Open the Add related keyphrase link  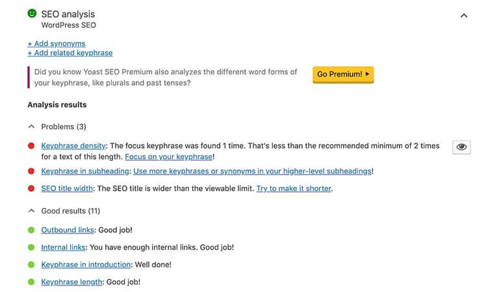[70, 53]
